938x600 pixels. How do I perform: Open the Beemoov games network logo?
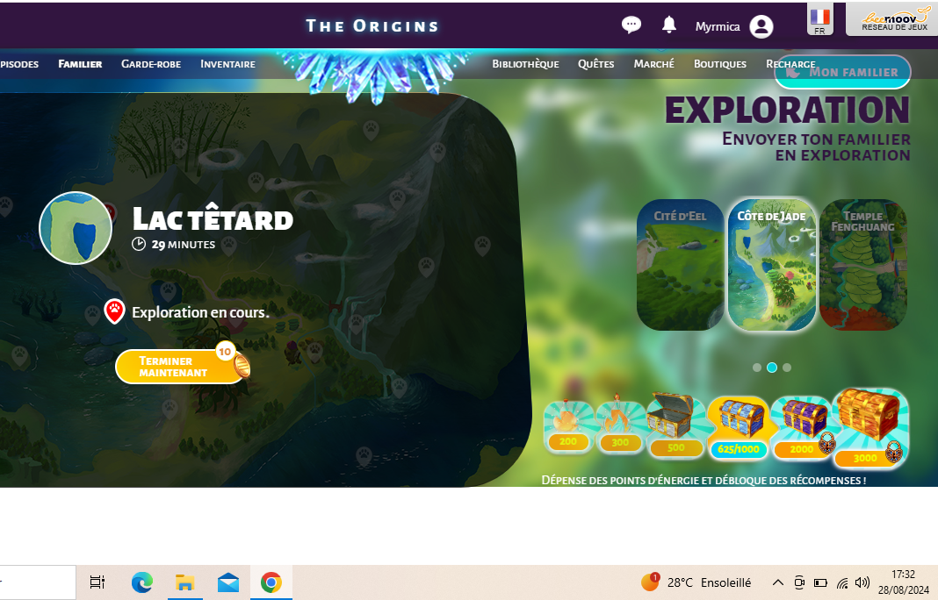click(x=894, y=19)
